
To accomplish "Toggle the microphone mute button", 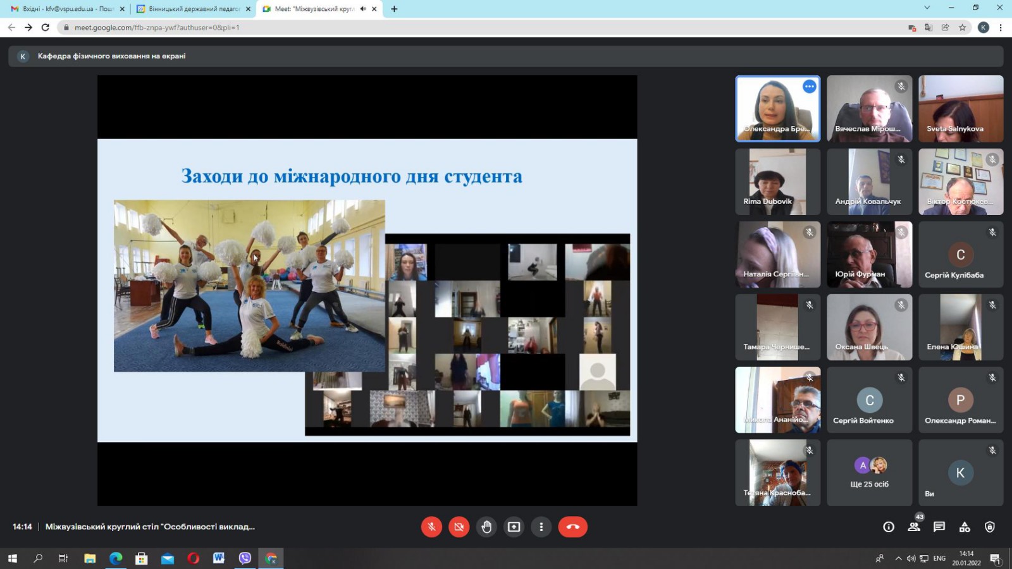I will click(431, 527).
